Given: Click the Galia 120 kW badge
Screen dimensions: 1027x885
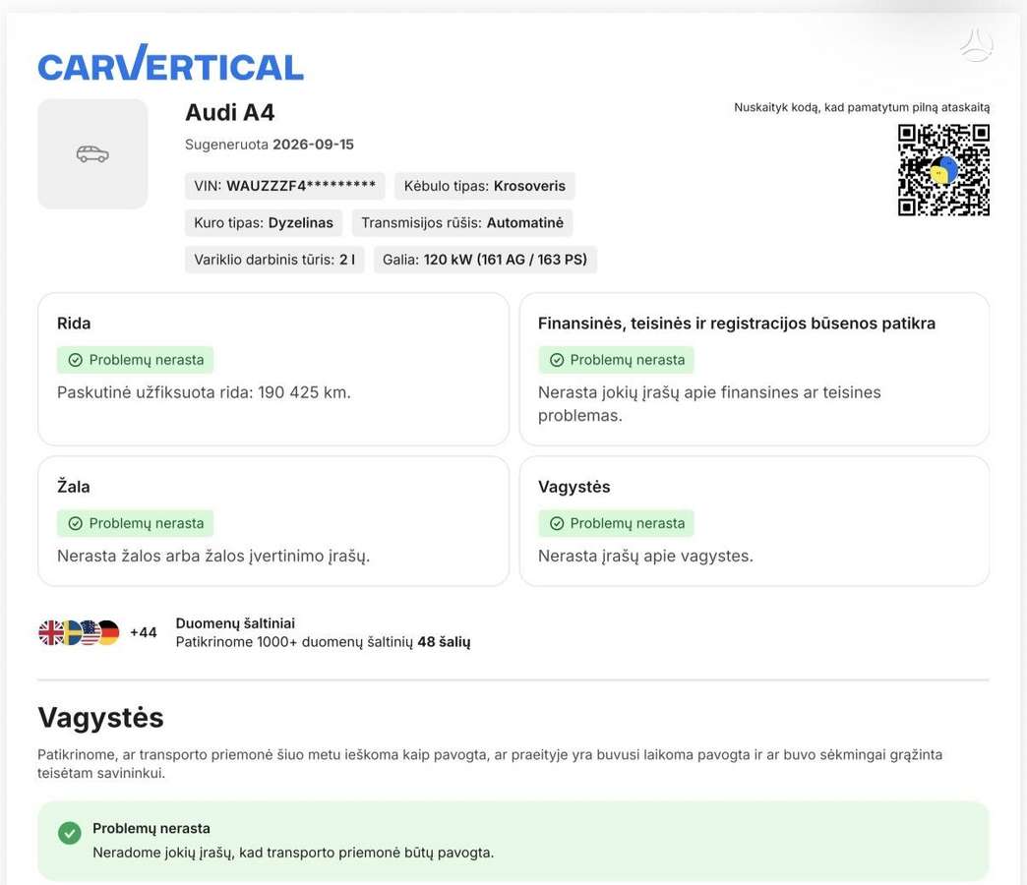Looking at the screenshot, I should [485, 260].
